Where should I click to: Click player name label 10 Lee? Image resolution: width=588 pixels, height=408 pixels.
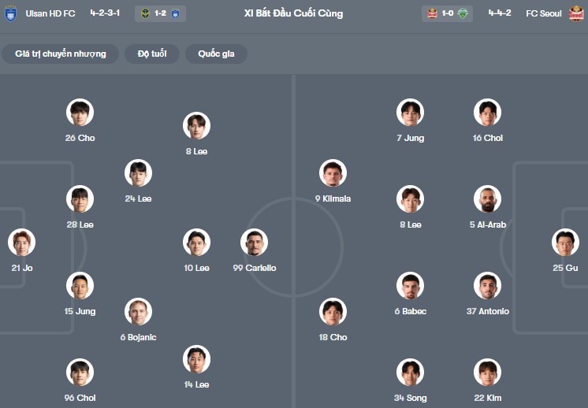pos(196,268)
